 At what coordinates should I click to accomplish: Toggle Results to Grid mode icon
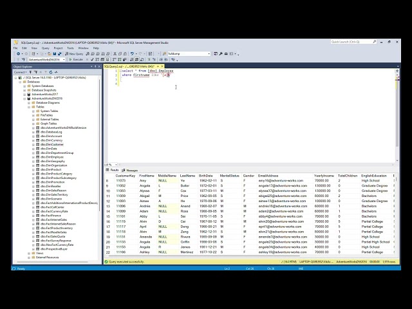click(x=137, y=60)
